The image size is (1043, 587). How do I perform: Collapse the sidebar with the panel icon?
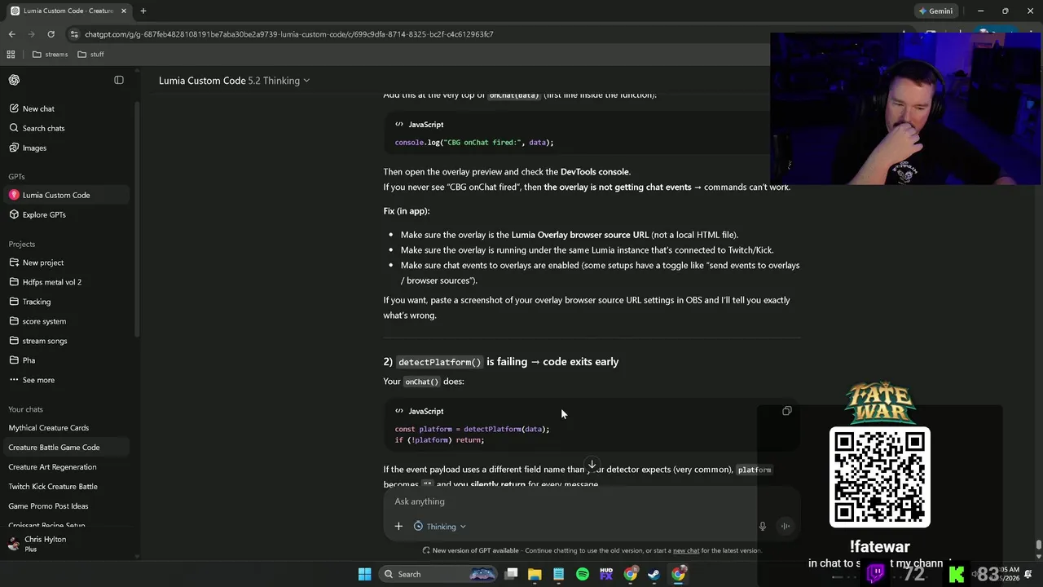pos(119,80)
